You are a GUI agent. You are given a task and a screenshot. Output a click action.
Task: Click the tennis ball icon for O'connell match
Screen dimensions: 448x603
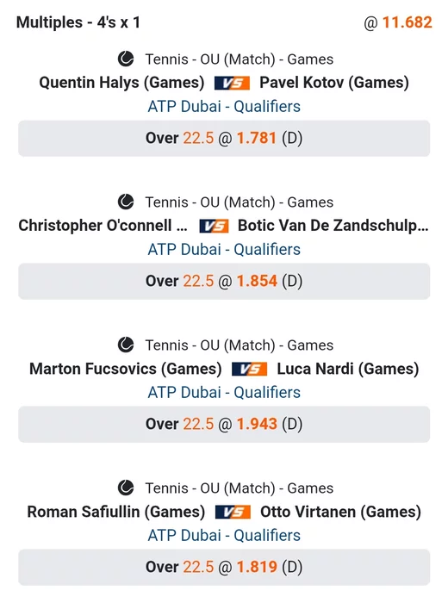[126, 202]
